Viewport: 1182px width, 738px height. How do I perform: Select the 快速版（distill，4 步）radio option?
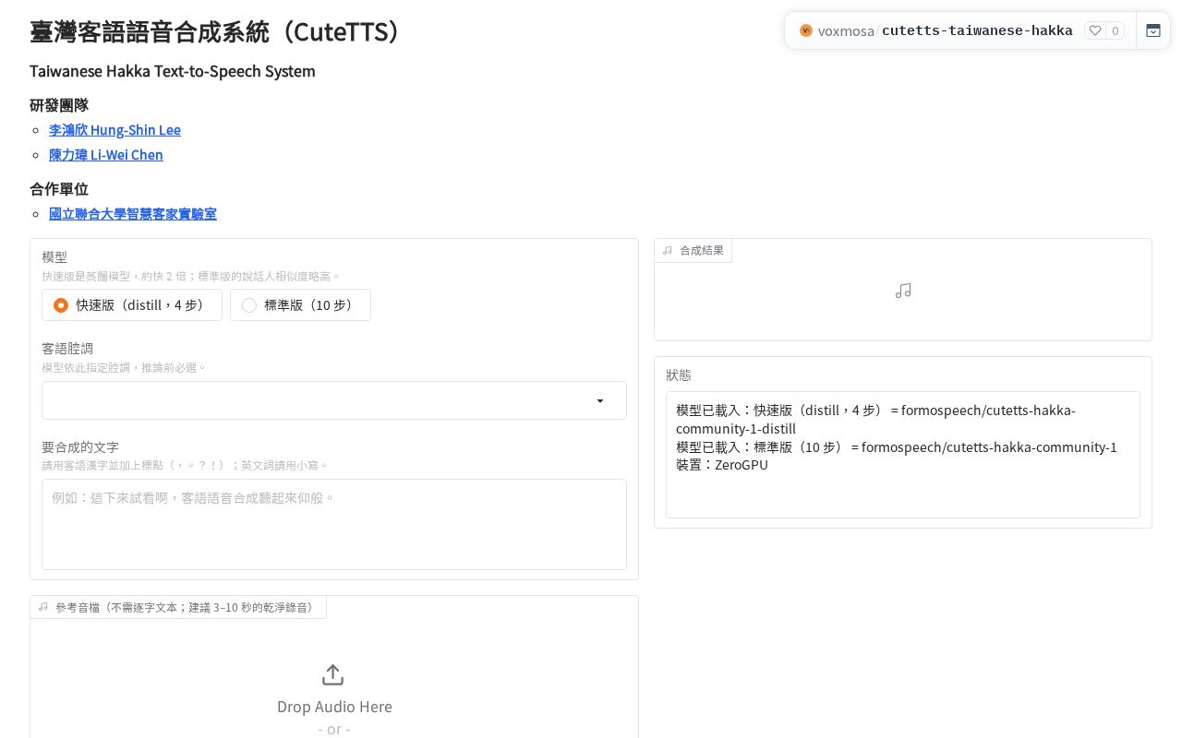click(132, 305)
